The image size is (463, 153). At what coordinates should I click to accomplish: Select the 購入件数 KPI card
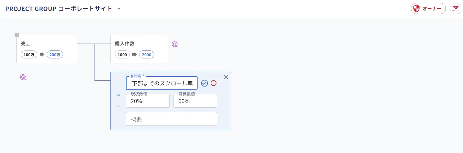[x=139, y=49]
